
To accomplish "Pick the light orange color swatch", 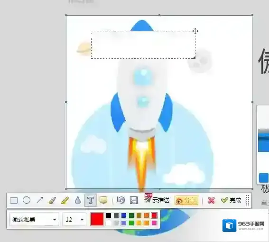I will pyautogui.click(x=147, y=223).
